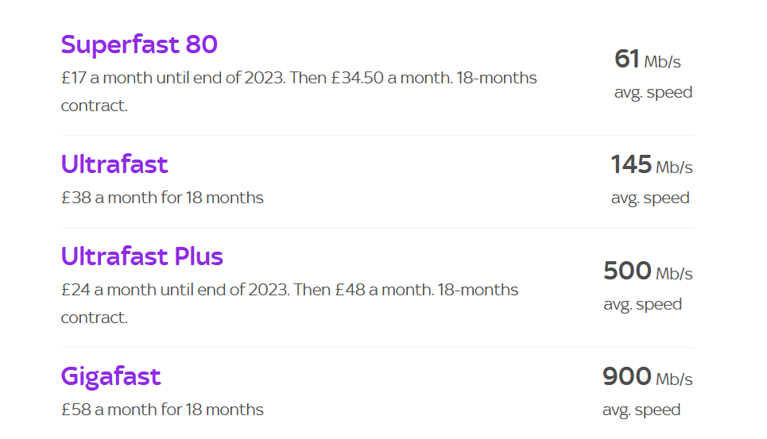This screenshot has width=767, height=439.
Task: Open the Ultrafast Plus plan
Action: (x=142, y=256)
